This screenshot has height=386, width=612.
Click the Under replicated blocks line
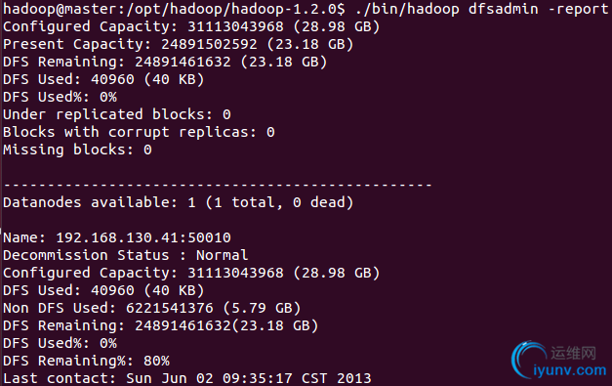click(x=117, y=114)
